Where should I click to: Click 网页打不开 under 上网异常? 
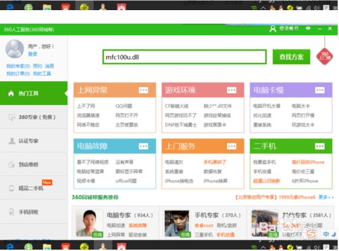point(126,116)
